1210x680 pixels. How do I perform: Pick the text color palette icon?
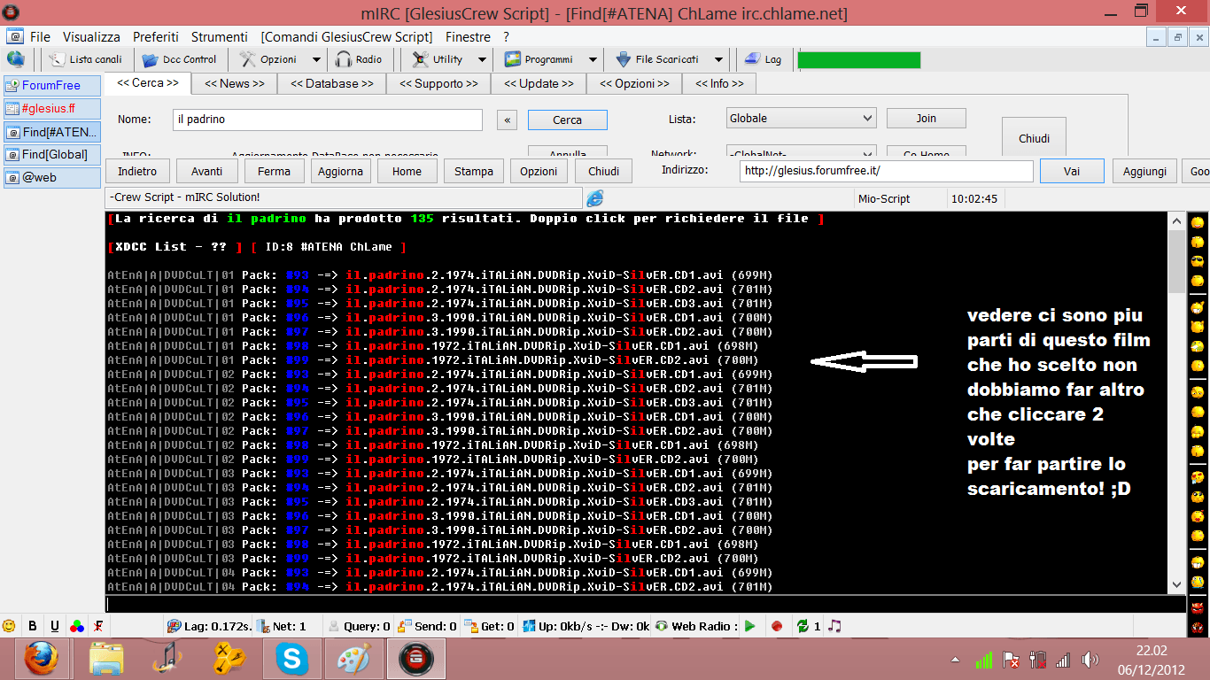[77, 626]
